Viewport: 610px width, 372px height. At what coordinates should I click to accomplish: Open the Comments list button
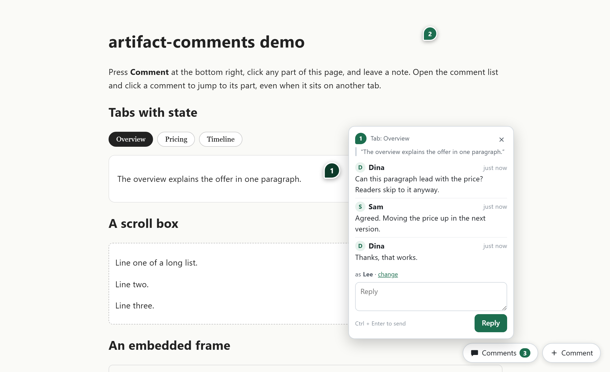[500, 353]
